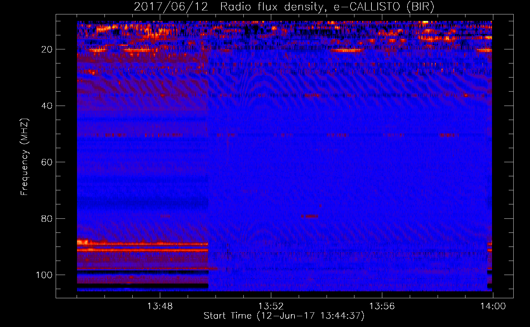Click the 'Frequency (MHZ)' axis label
This screenshot has width=530, height=327.
coord(25,157)
